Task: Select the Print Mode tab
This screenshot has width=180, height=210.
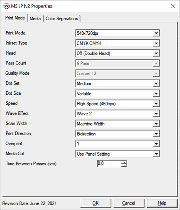Action: pyautogui.click(x=15, y=18)
